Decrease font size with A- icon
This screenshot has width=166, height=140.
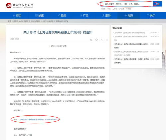tap(107, 40)
